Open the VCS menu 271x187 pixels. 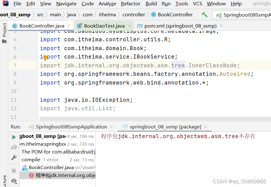pyautogui.click(x=198, y=4)
